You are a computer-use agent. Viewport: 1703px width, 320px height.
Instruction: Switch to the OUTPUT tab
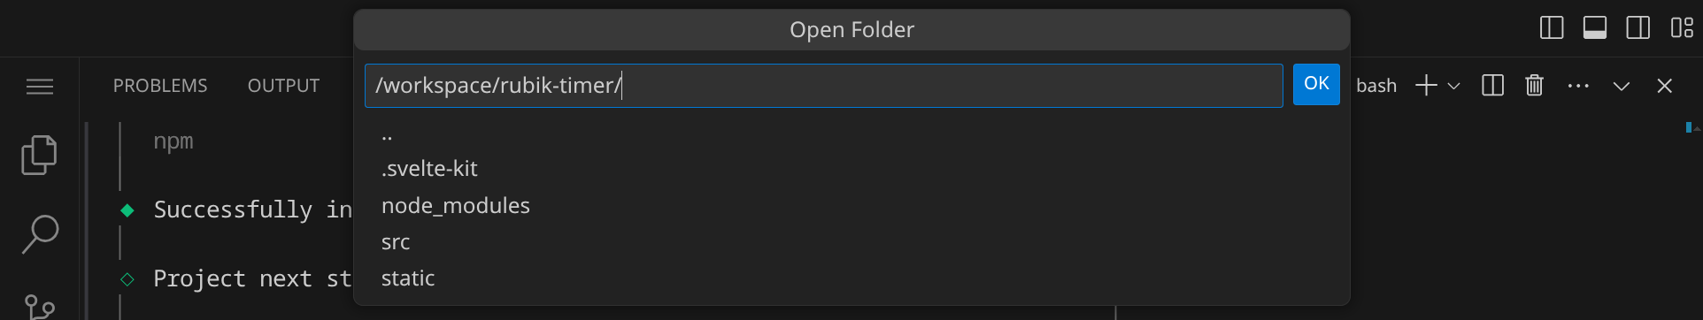[283, 86]
